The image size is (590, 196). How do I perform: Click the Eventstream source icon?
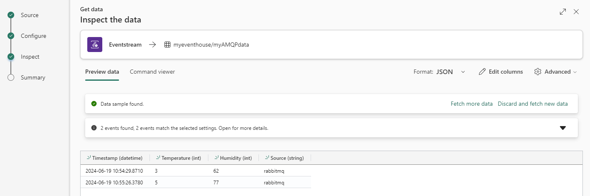95,45
